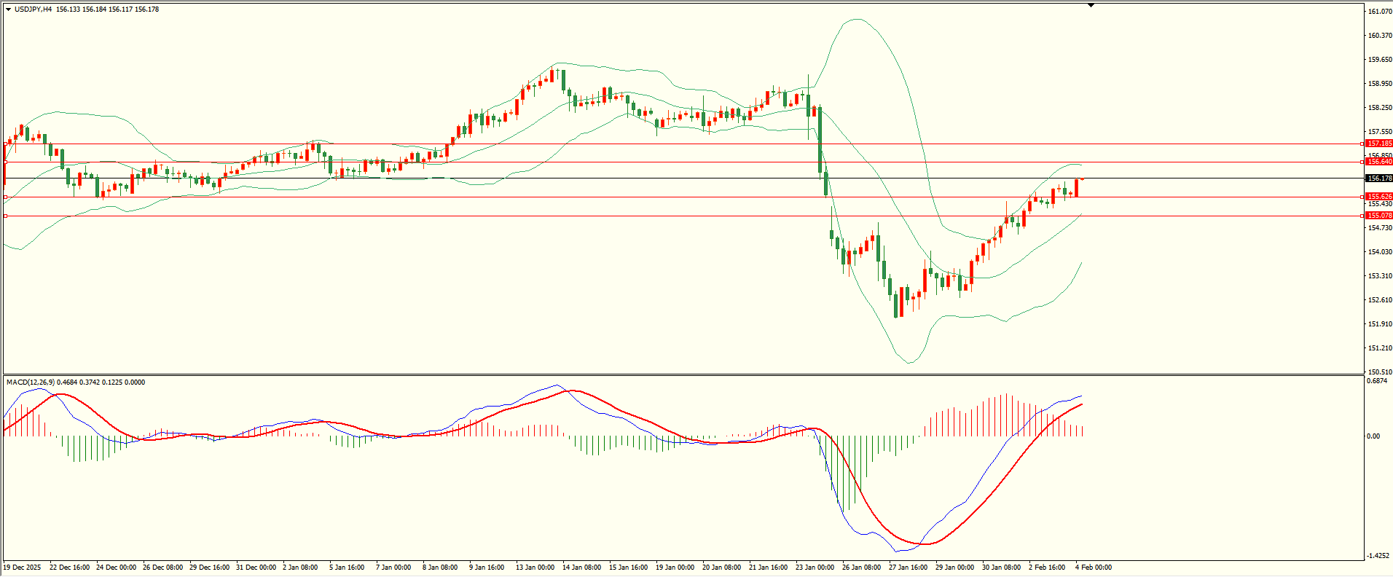Click the 160.370 price scale value
Screen dimensions: 1393x577
(x=1380, y=36)
